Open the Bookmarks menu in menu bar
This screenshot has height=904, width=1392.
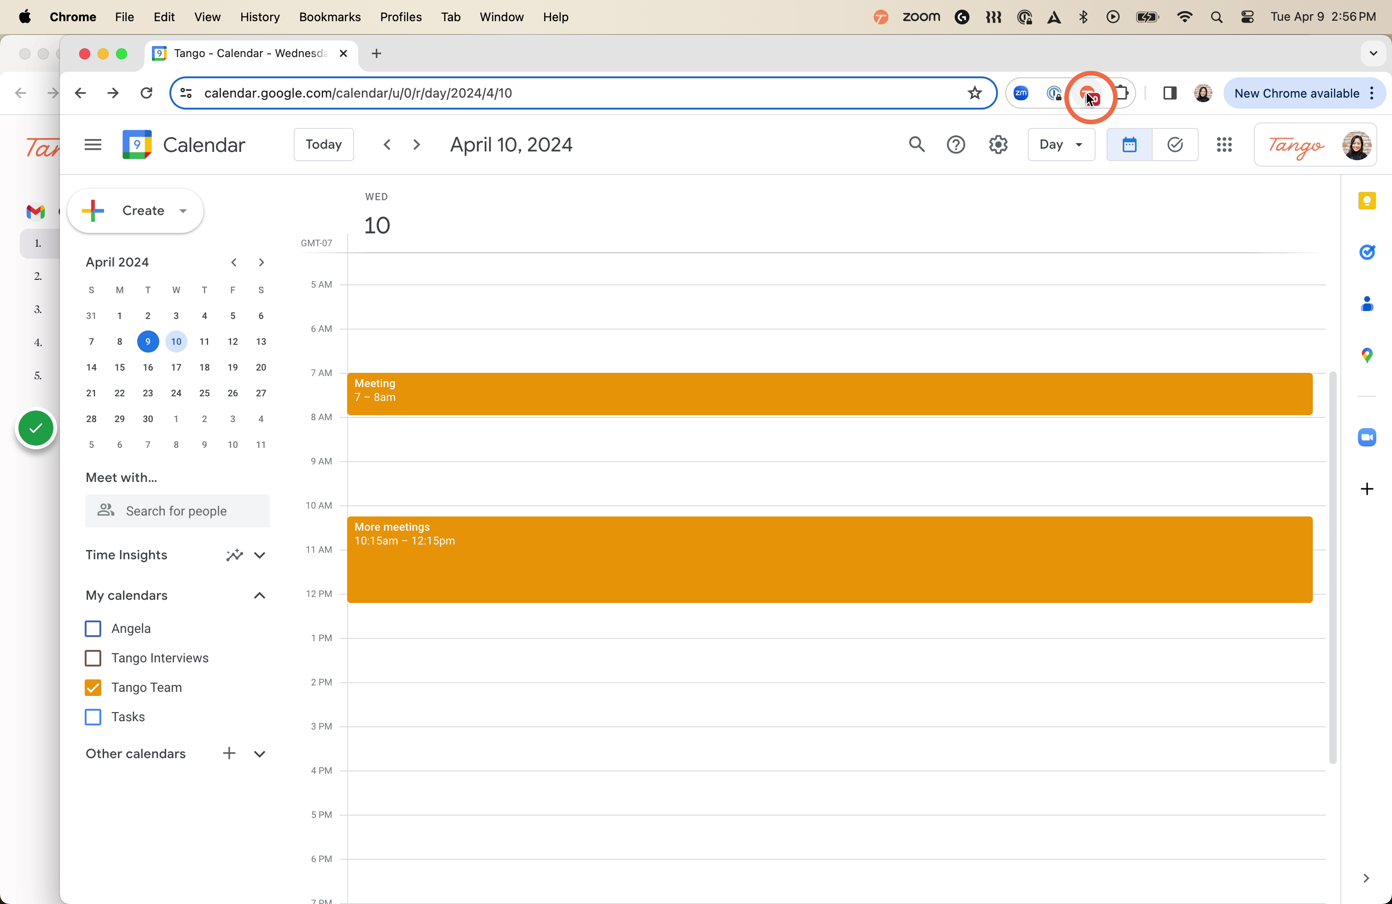tap(330, 17)
